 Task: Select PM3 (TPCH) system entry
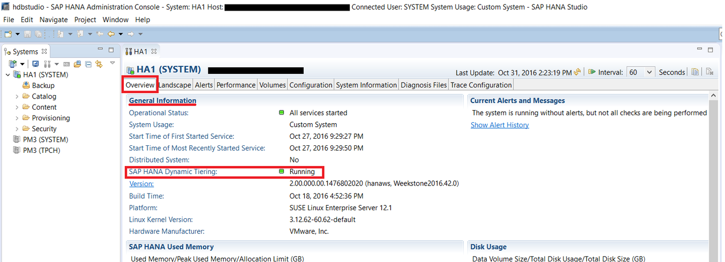[41, 150]
